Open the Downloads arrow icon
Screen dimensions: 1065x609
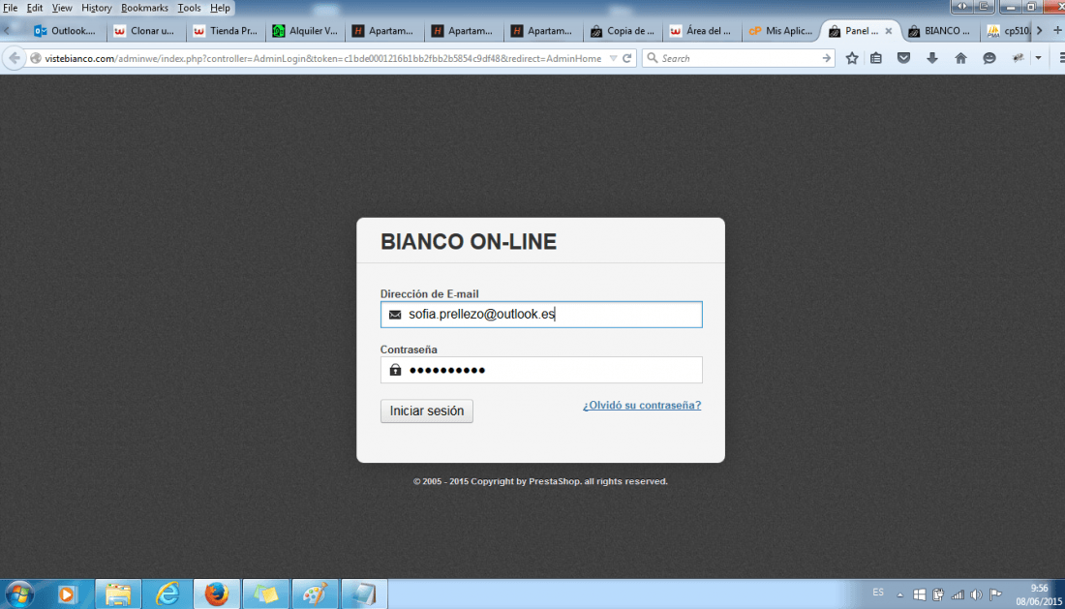931,58
